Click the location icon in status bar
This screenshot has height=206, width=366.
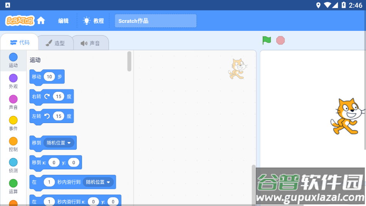pyautogui.click(x=318, y=5)
